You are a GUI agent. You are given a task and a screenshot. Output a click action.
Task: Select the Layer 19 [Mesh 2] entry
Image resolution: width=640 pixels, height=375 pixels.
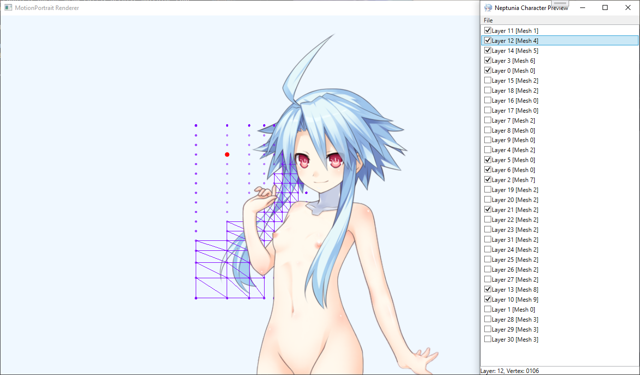515,190
